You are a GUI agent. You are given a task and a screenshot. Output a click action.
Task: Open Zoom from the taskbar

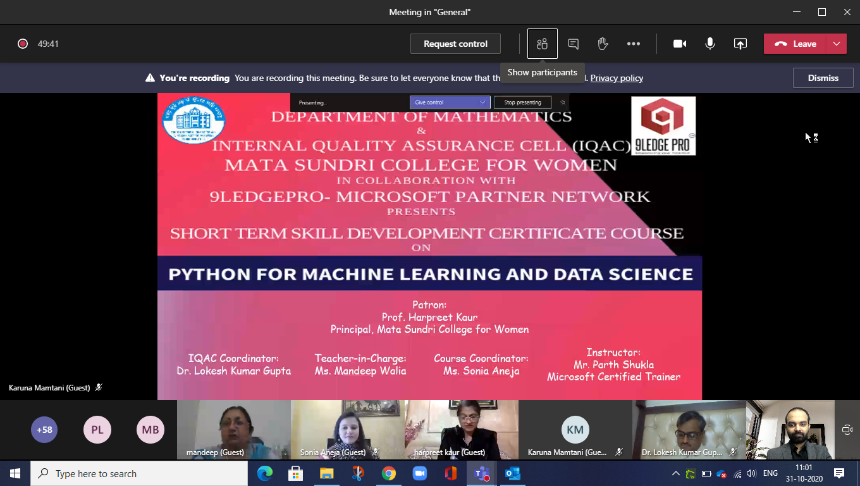coord(419,473)
